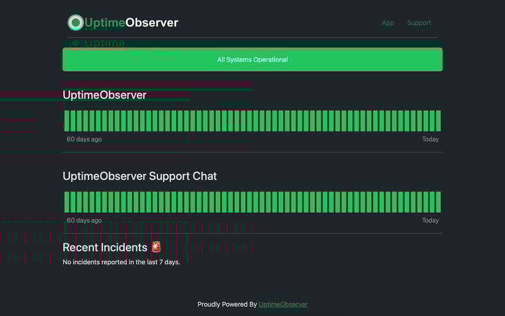Image resolution: width=505 pixels, height=316 pixels.
Task: Click the first uptime bar of Support Chat monitor
Action: click(67, 202)
